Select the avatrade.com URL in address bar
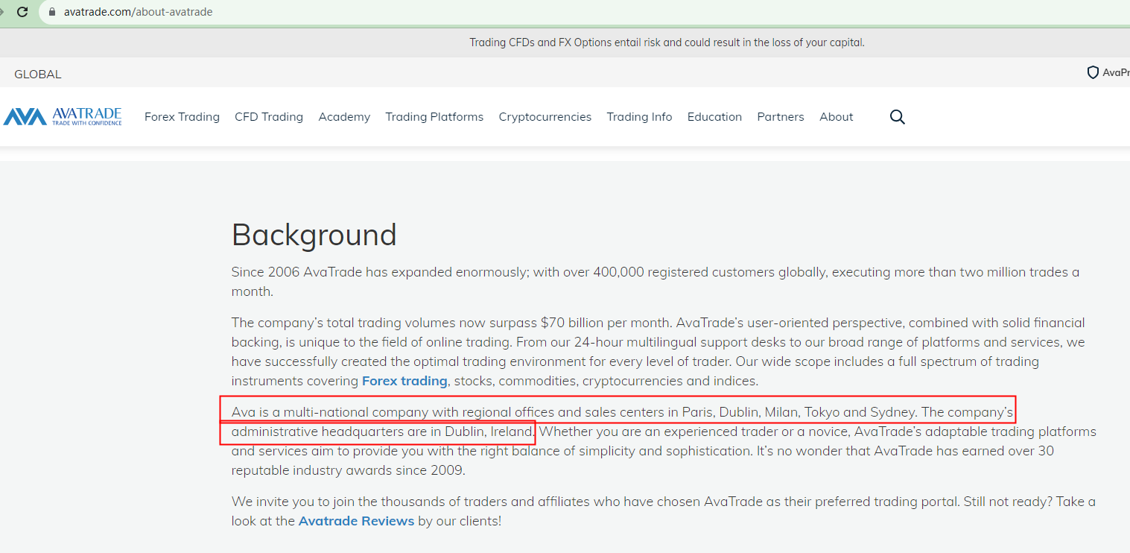The image size is (1130, 553). [138, 12]
